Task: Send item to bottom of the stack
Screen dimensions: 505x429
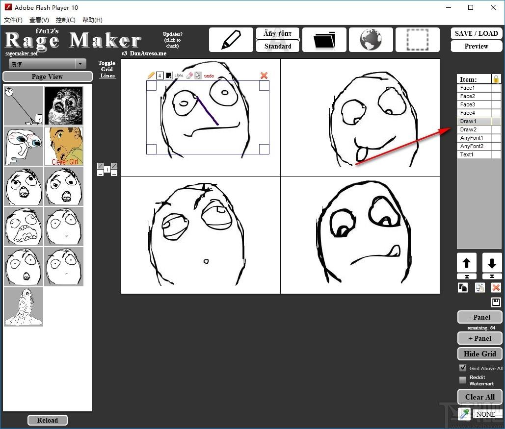Action: (492, 277)
